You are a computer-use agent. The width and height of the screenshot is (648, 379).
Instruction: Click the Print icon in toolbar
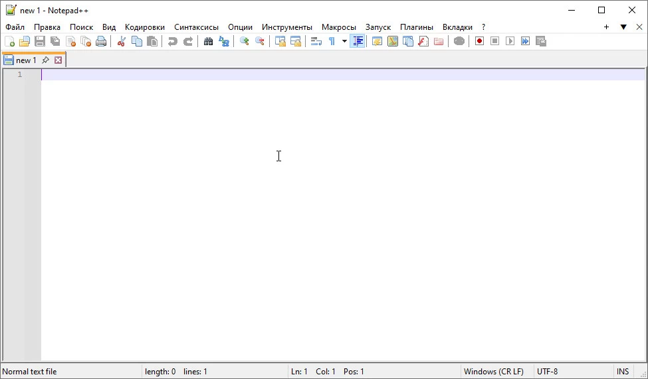[x=101, y=41]
